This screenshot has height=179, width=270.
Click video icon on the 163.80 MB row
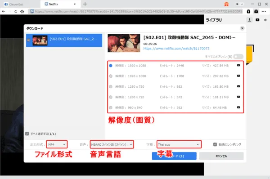pos(238,86)
